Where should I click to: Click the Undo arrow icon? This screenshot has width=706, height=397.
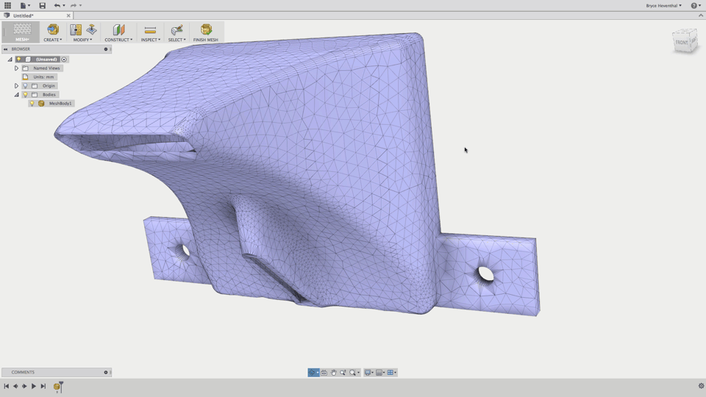[56, 5]
